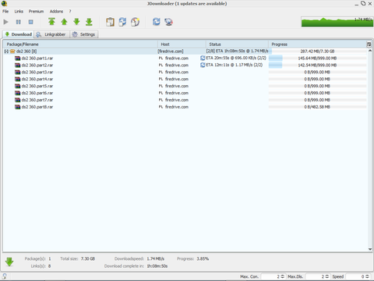374x281 pixels.
Task: Switch to the Download tab
Action: click(x=18, y=34)
